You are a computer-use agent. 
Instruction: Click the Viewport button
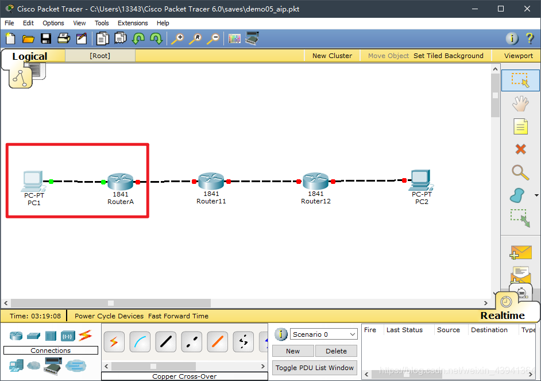click(518, 56)
